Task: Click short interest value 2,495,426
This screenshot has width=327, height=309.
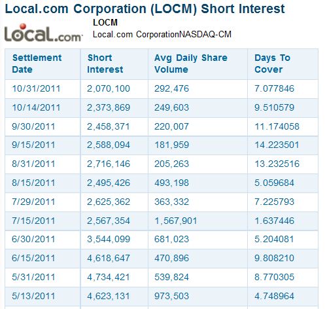Action: click(x=109, y=183)
